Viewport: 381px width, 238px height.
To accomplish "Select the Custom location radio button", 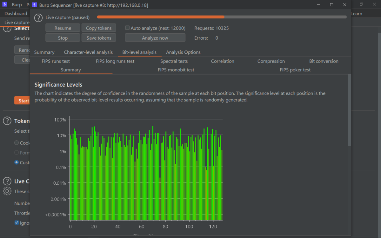I will tap(17, 162).
